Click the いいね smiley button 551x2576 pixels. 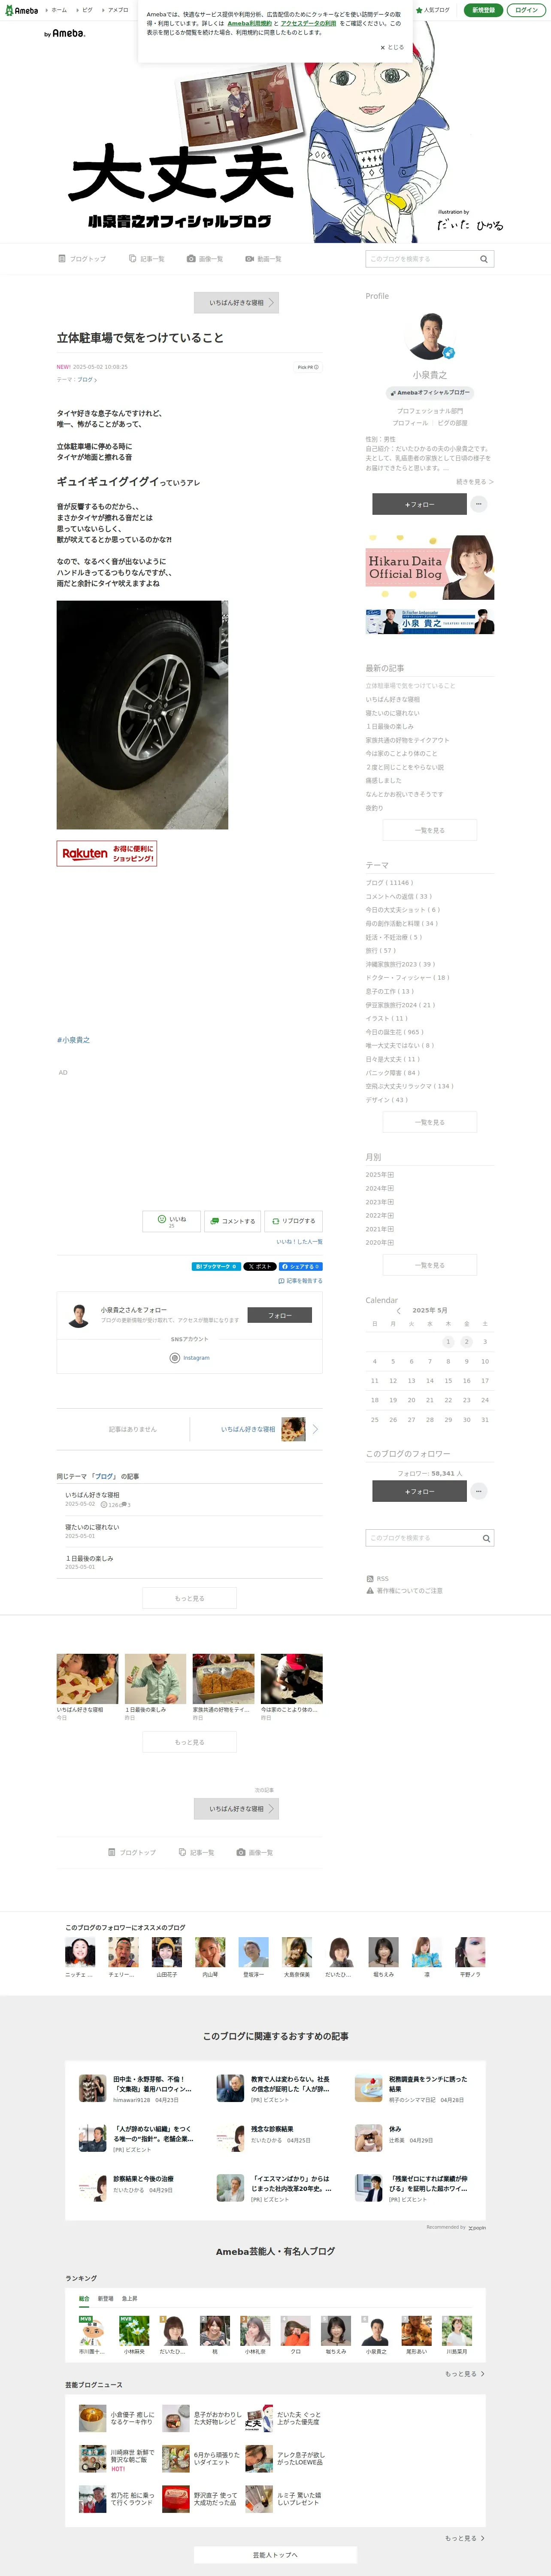pos(171,1221)
